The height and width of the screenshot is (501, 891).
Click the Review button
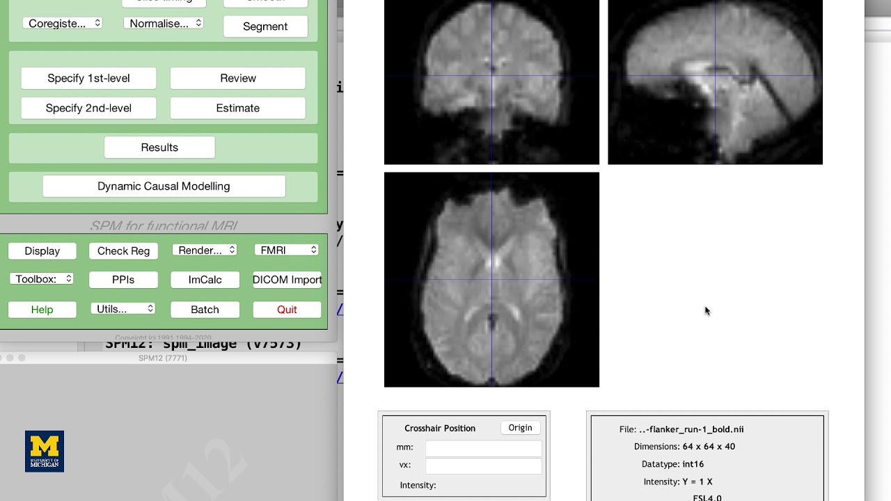point(238,78)
